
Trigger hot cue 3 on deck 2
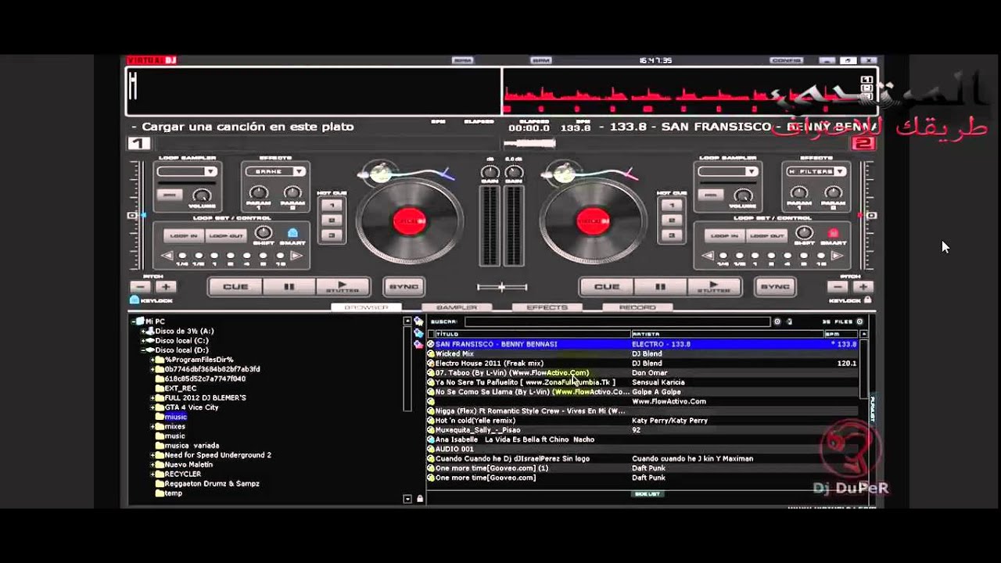[671, 235]
